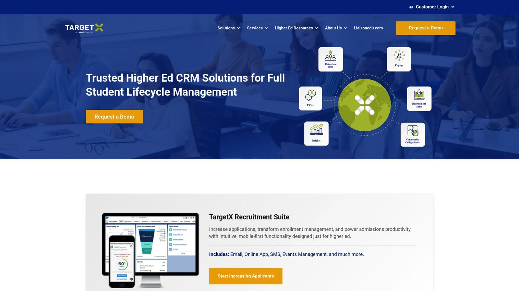Expand the Services menu chevron

[266, 28]
